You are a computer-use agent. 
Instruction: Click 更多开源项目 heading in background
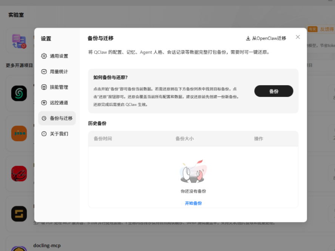tap(19, 65)
